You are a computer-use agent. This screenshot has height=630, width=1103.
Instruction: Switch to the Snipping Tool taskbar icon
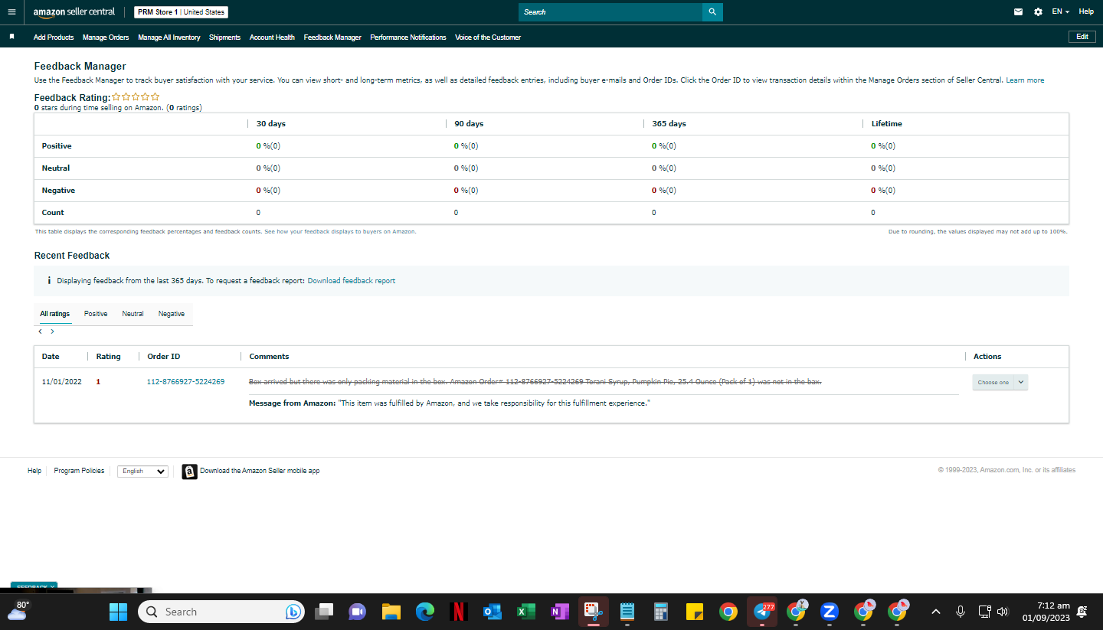593,612
